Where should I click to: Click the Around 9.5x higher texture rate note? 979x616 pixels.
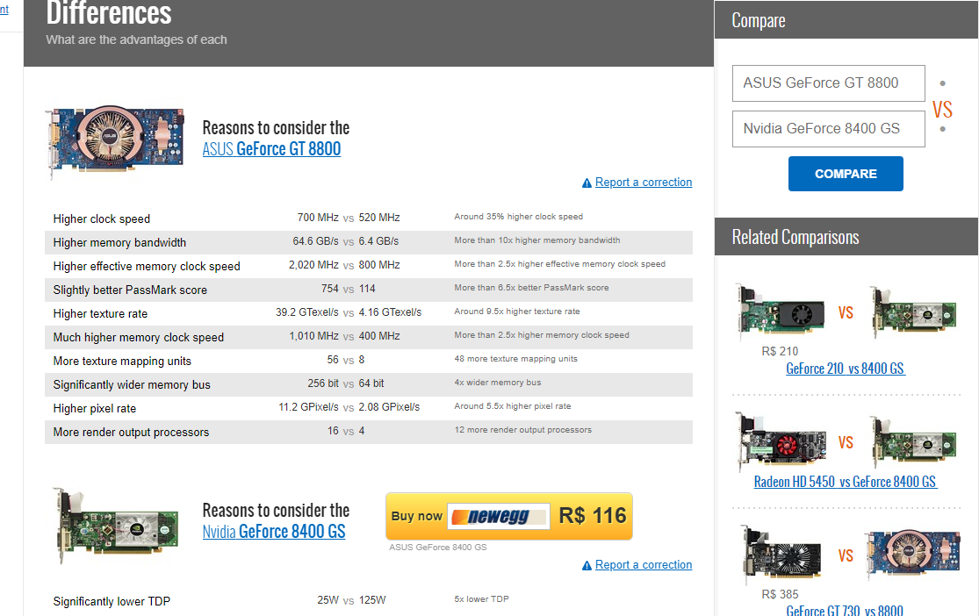[517, 312]
